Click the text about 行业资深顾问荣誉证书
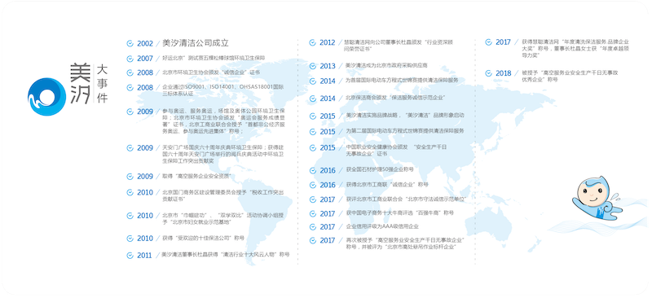 tap(398, 46)
